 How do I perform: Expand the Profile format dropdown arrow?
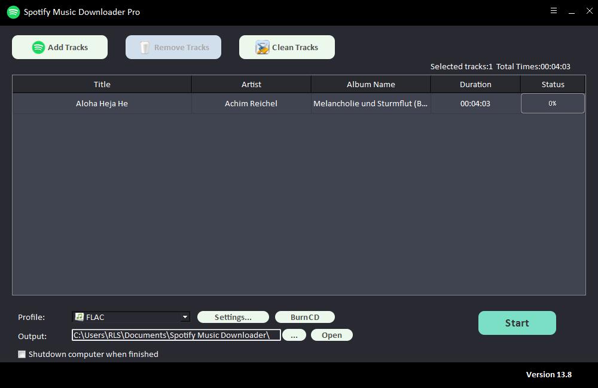(x=185, y=317)
